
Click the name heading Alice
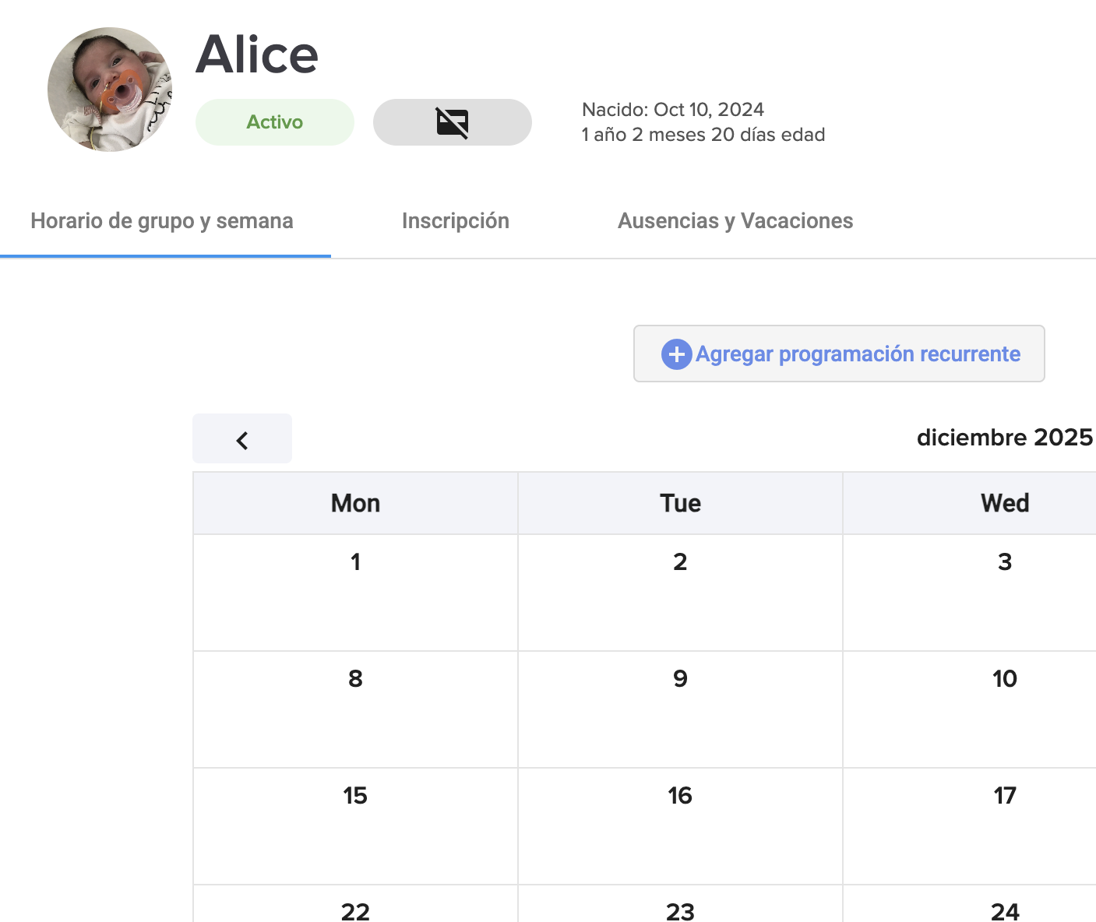point(257,55)
